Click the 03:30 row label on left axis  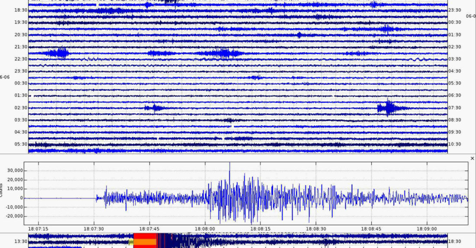click(21, 120)
